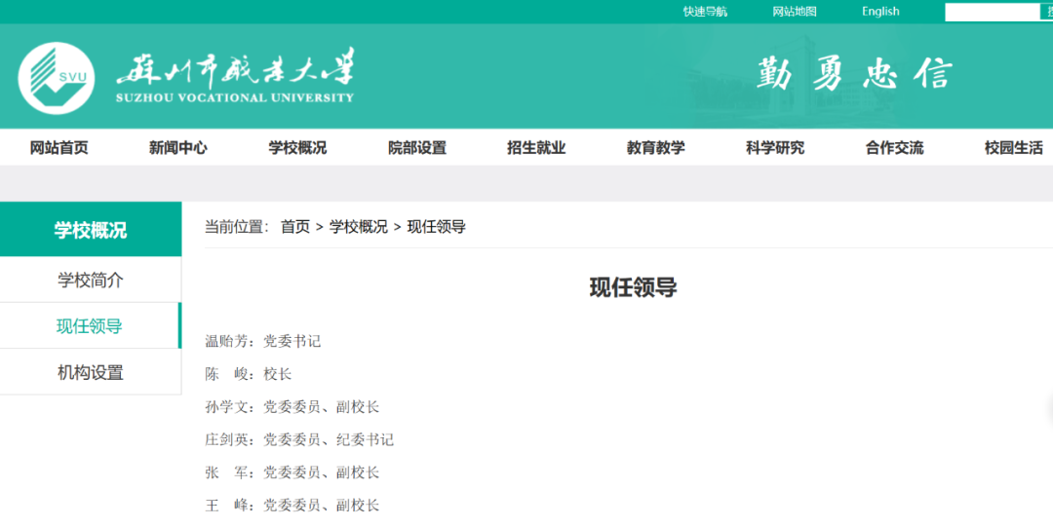Select the 科学研究 menu item

pos(775,148)
